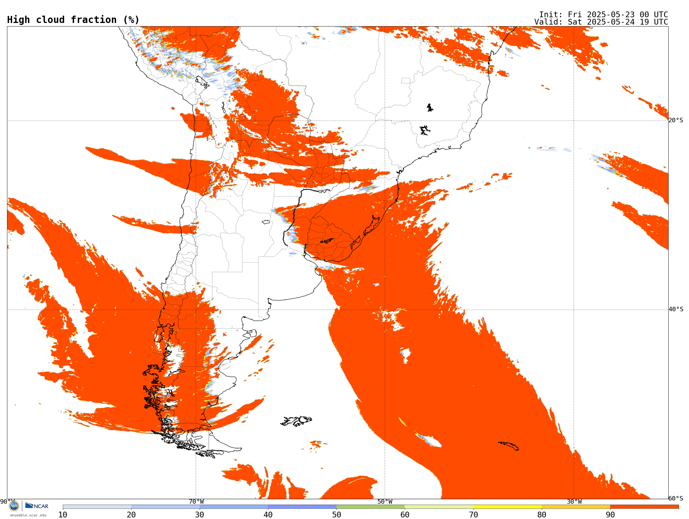Screen dimensions: 689x519
Task: Click the South Georgia island outline
Action: [508, 446]
